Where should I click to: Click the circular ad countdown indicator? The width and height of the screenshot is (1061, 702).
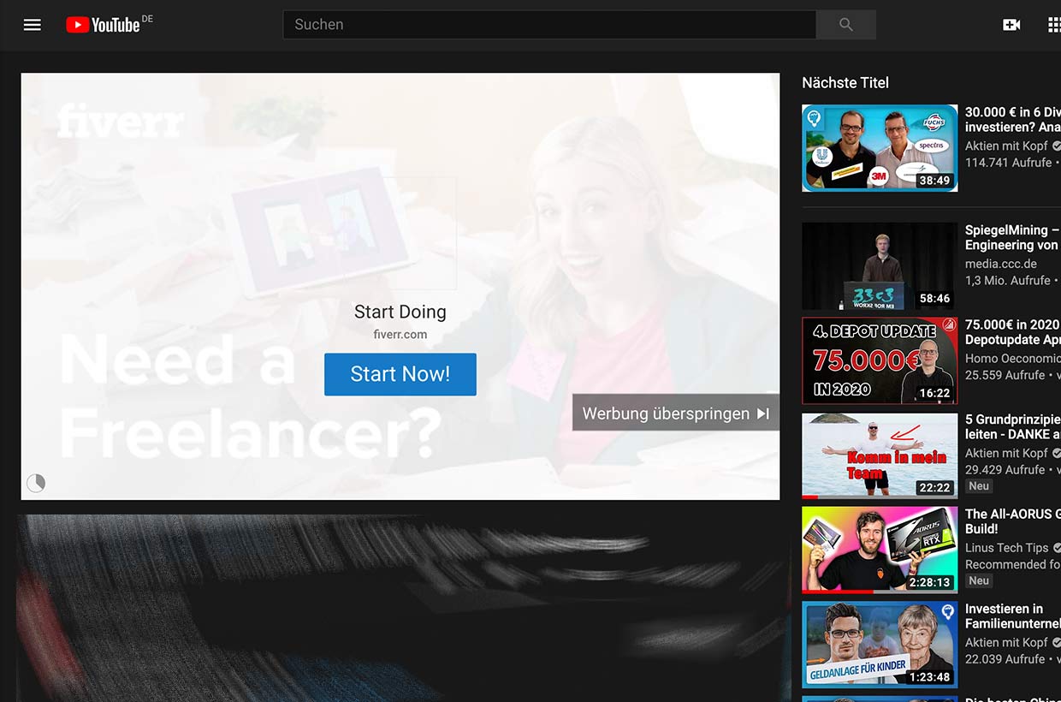pyautogui.click(x=36, y=483)
